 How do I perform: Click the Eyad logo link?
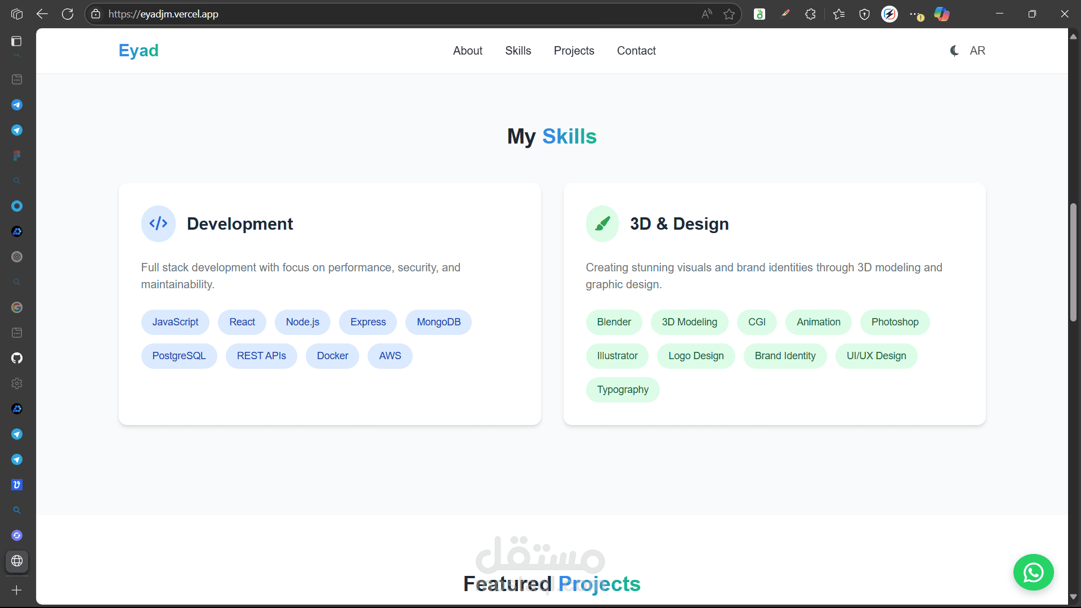pyautogui.click(x=139, y=51)
